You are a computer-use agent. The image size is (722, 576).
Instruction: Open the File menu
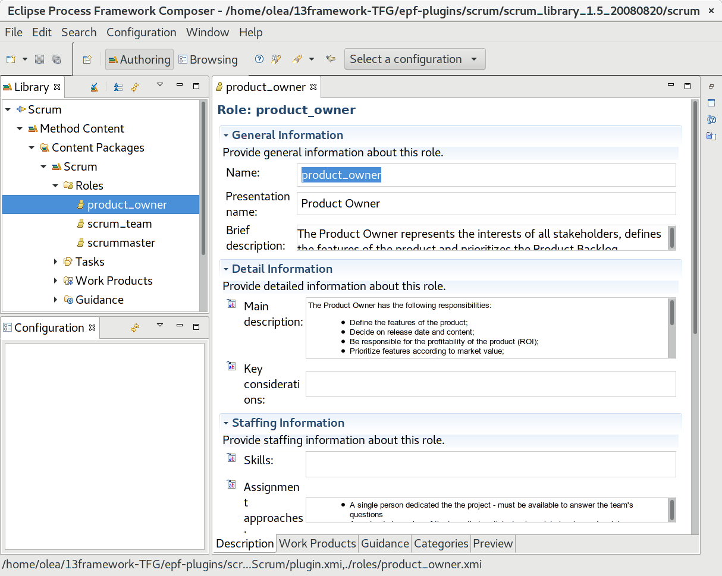(x=14, y=32)
